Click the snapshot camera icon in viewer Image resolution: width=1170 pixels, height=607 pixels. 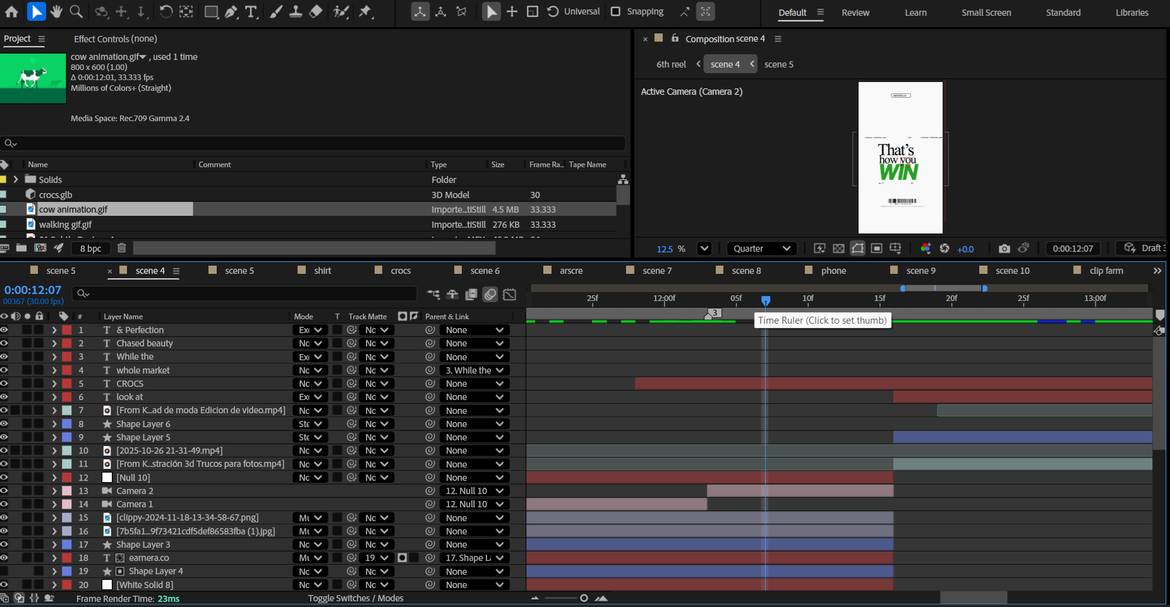coord(1004,249)
